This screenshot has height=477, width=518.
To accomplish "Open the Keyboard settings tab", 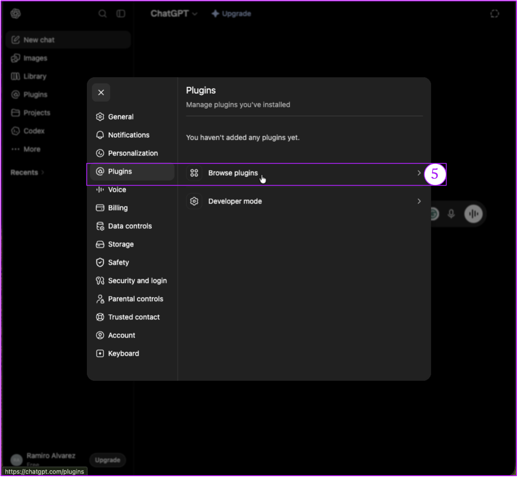I will 133,353.
